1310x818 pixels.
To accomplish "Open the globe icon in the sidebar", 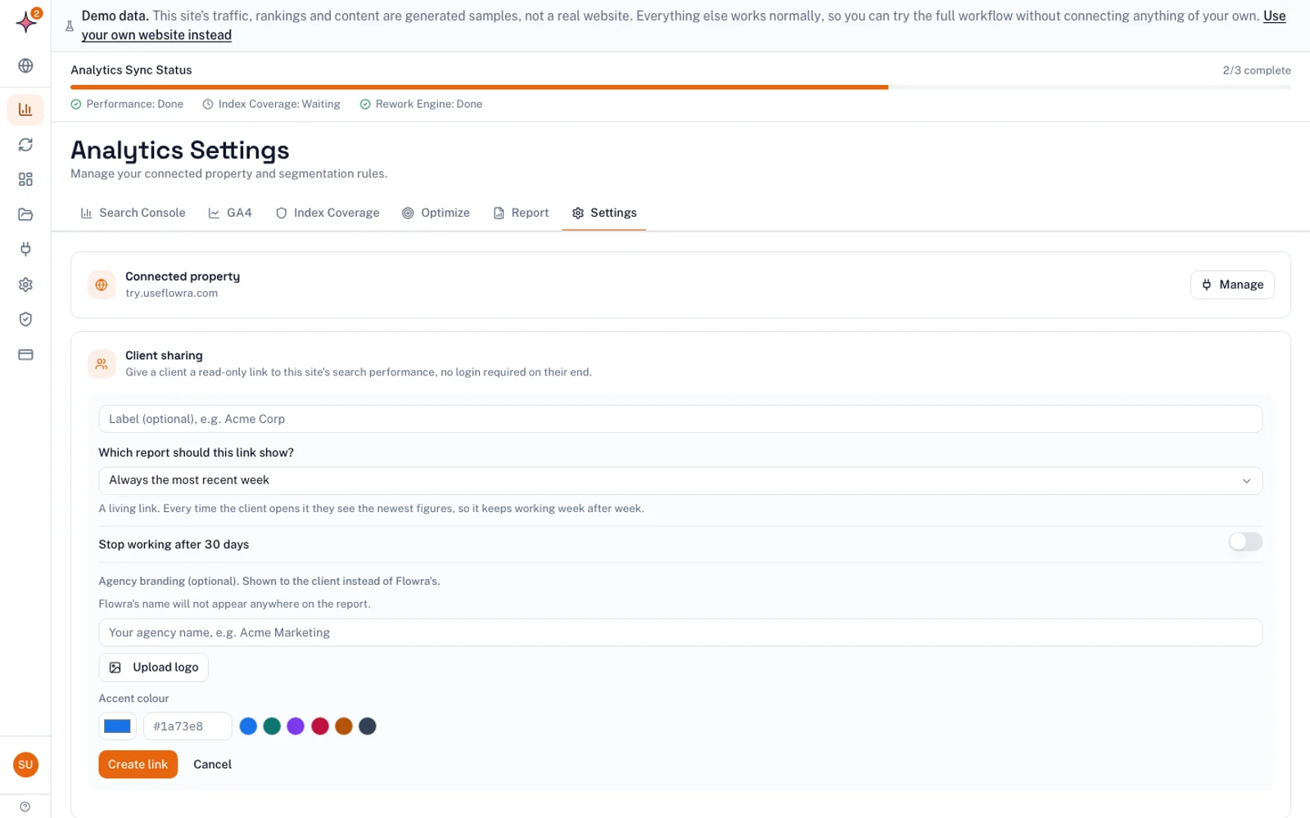I will pos(25,65).
